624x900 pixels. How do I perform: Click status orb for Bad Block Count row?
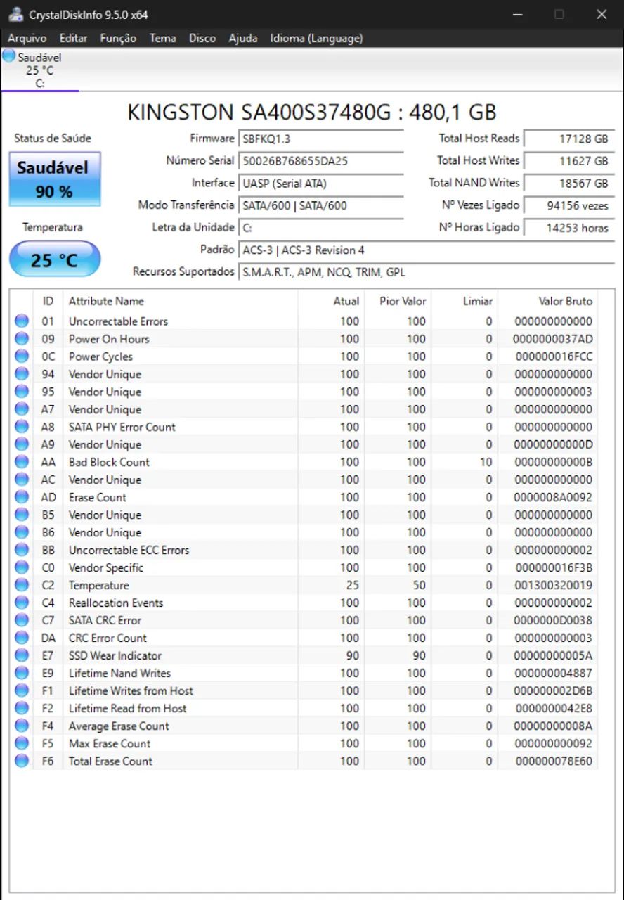click(22, 462)
